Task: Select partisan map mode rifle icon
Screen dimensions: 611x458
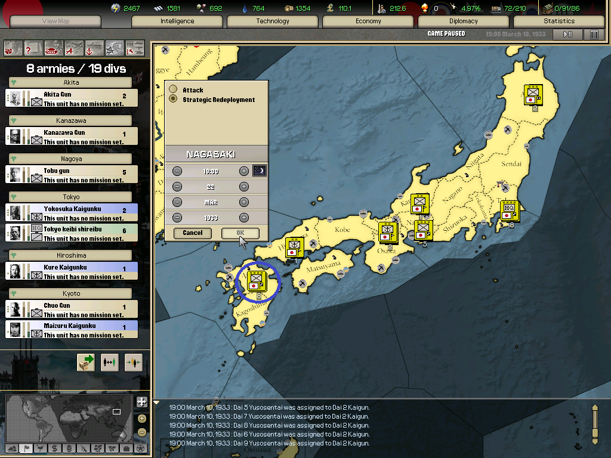Action: (84, 448)
